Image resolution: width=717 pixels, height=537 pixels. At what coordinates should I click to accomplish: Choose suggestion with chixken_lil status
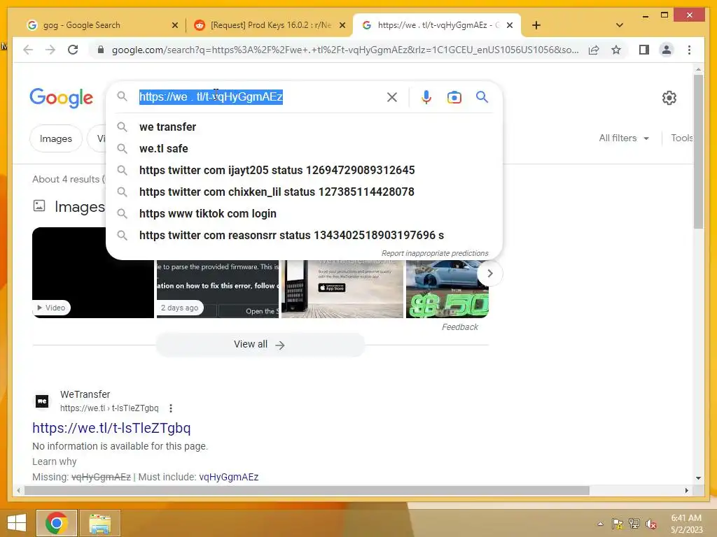pos(304,192)
